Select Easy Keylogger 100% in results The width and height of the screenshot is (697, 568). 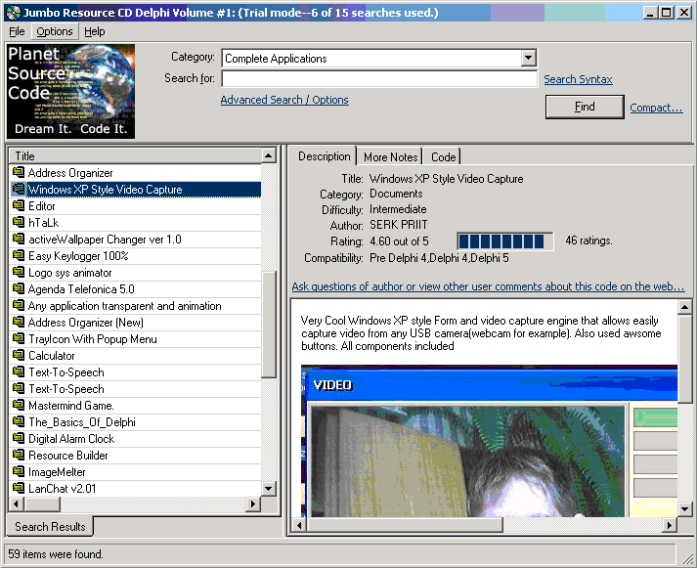(135, 255)
